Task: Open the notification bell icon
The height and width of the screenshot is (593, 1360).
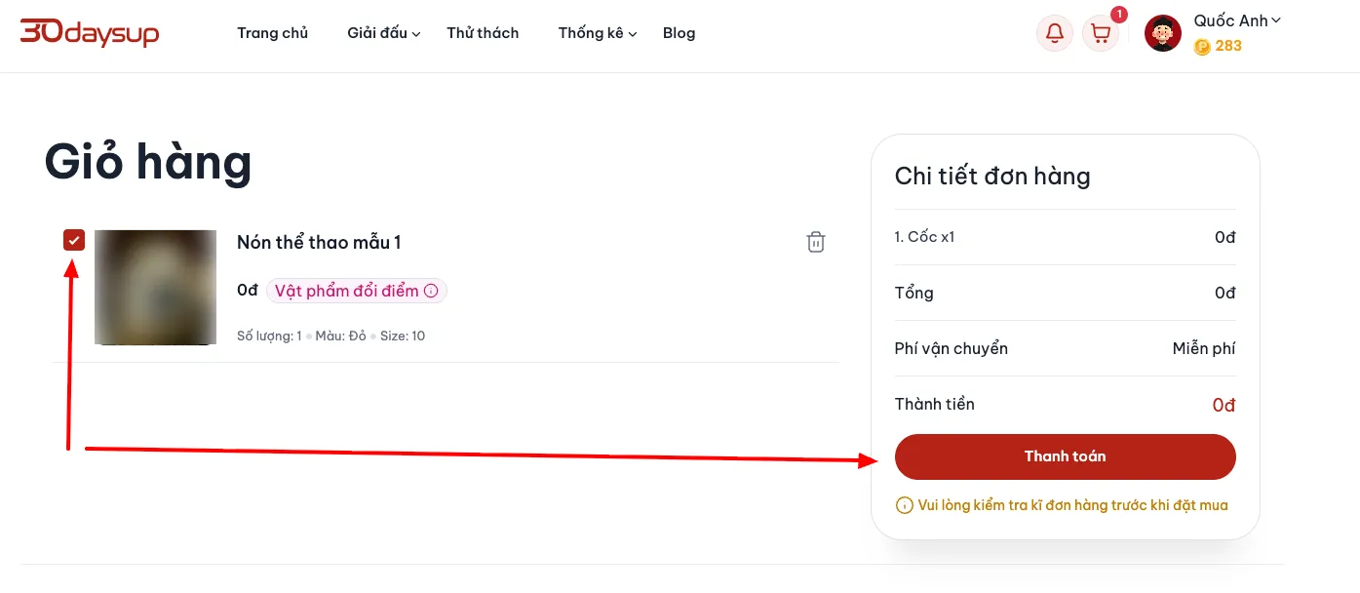Action: (1054, 33)
